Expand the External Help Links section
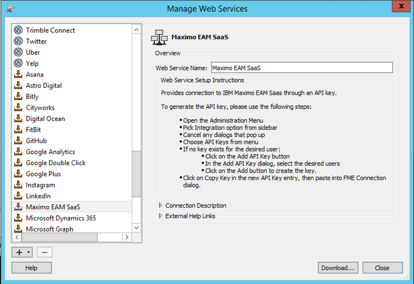The image size is (414, 284). (160, 216)
